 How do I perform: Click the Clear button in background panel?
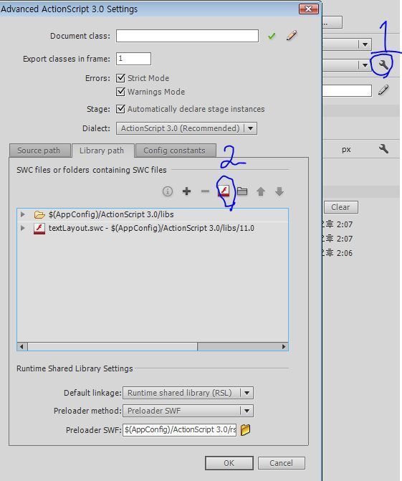click(x=340, y=207)
